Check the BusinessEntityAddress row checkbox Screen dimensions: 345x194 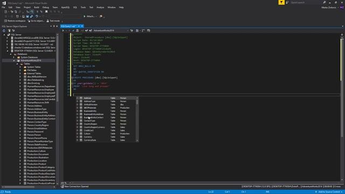77,114
